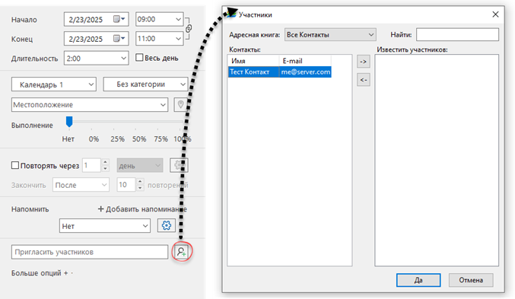Check the Повторять через checkbox
Viewport: 515px width, 299px height.
click(15, 165)
